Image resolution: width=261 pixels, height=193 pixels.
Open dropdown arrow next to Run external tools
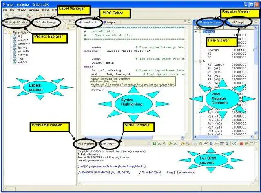pyautogui.click(x=33, y=16)
